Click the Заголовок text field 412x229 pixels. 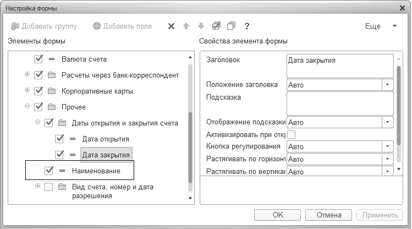pos(340,66)
